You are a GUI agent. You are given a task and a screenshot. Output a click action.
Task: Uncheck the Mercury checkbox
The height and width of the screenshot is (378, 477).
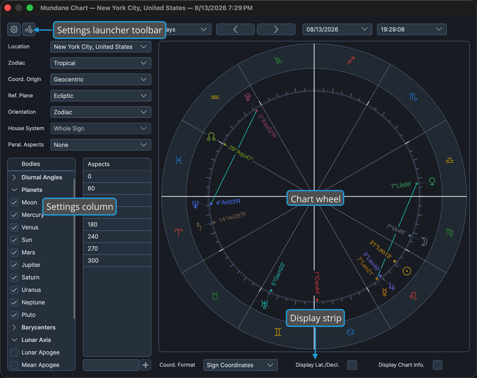tap(14, 215)
